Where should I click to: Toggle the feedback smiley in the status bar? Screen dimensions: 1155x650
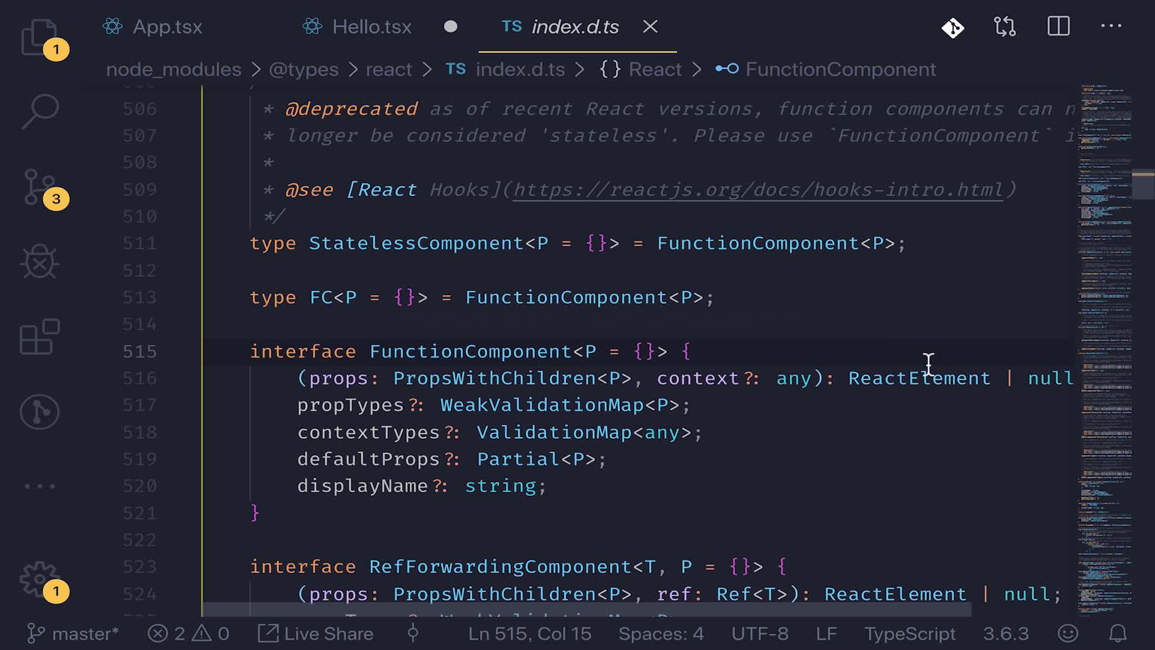point(1068,633)
